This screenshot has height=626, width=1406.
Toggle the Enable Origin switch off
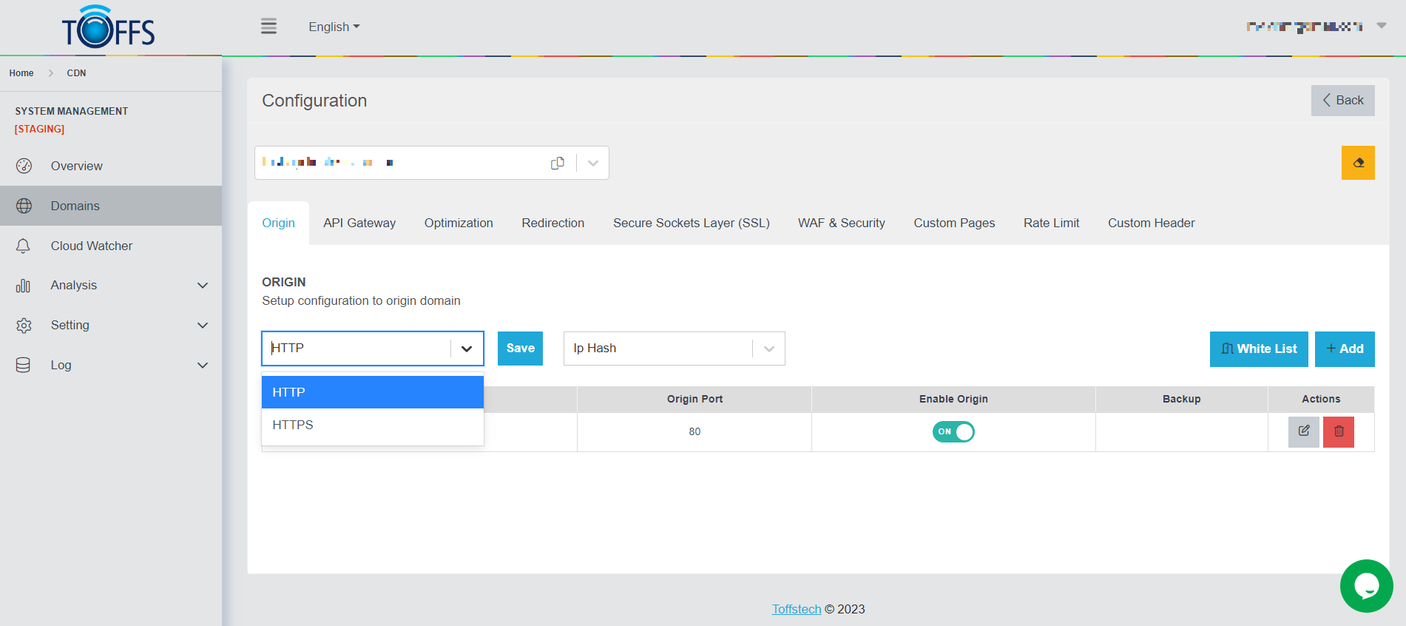[x=953, y=431]
